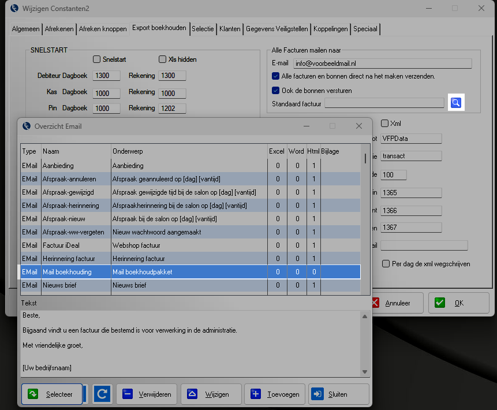Viewport: 497px width, 410px height.
Task: Click the Sluiten button
Action: pos(338,394)
